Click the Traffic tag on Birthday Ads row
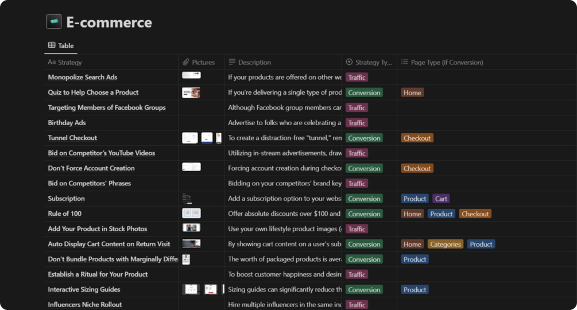577x310 pixels. click(357, 123)
